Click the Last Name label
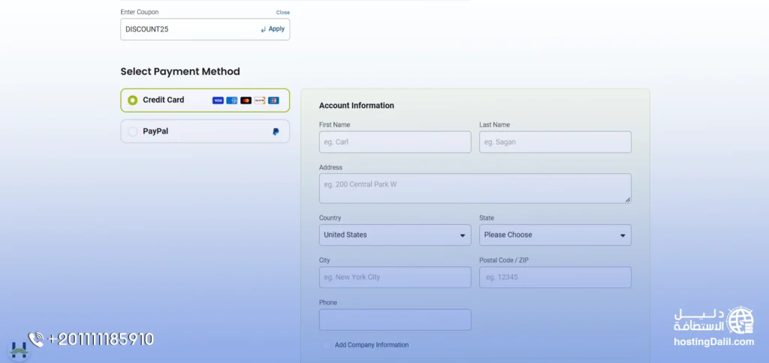This screenshot has height=363, width=769. pyautogui.click(x=494, y=125)
